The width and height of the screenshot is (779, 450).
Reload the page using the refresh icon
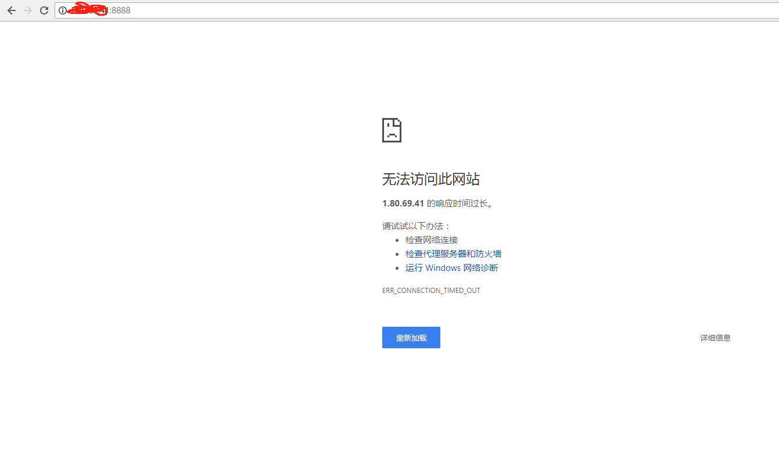click(44, 10)
